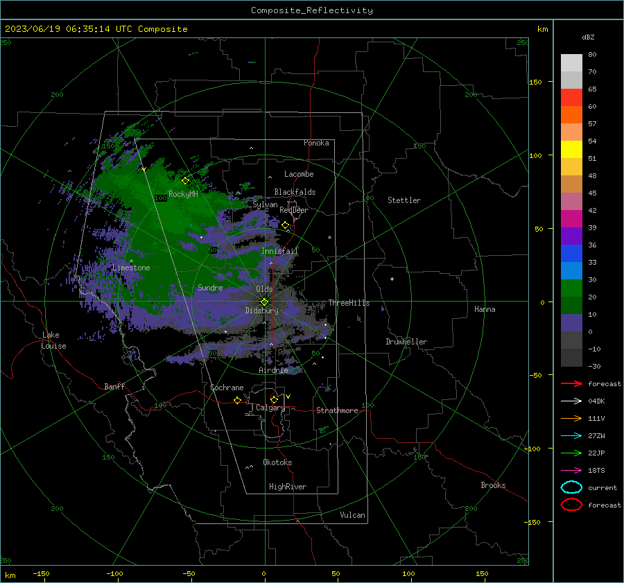The height and width of the screenshot is (583, 624).
Task: Click the Strathmore town label
Action: pyautogui.click(x=337, y=410)
